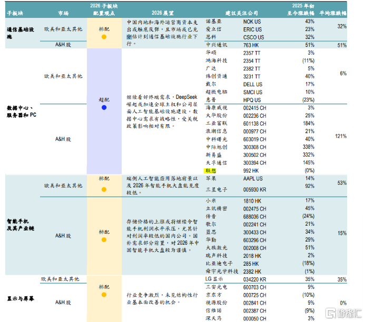Select ticker AAPL US
This screenshot has width=365, height=322.
click(253, 178)
